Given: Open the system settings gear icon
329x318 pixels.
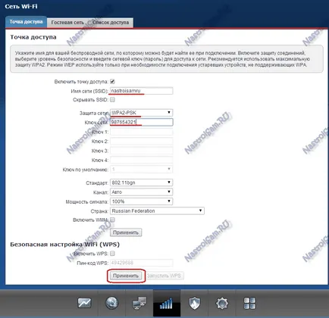Looking at the screenshot, I should 222,303.
